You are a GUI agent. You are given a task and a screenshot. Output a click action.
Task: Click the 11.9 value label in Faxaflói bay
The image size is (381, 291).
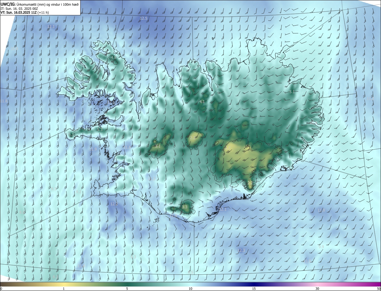coord(93,149)
